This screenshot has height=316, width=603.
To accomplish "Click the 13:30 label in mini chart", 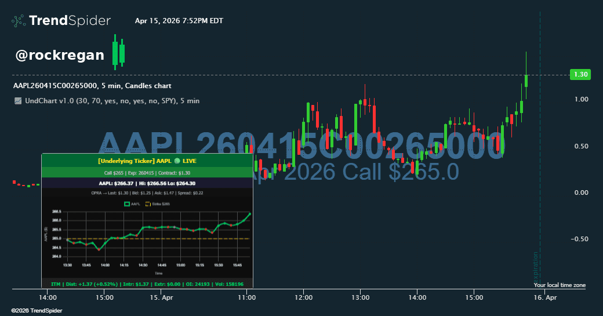I will (67, 265).
